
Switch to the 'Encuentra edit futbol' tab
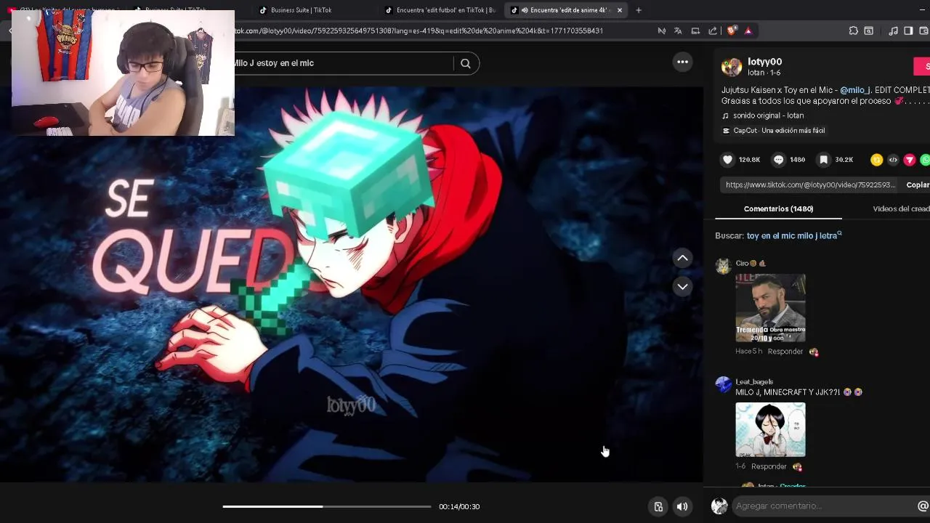point(440,10)
